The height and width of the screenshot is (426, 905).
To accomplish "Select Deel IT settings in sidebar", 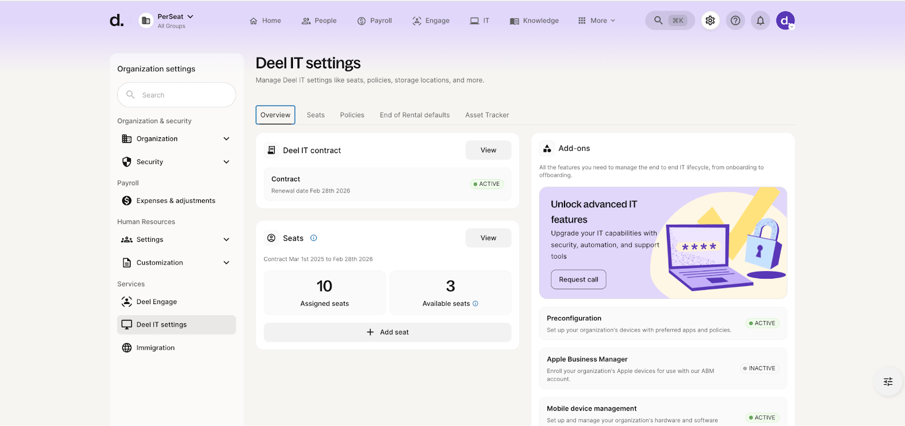I will click(x=176, y=325).
